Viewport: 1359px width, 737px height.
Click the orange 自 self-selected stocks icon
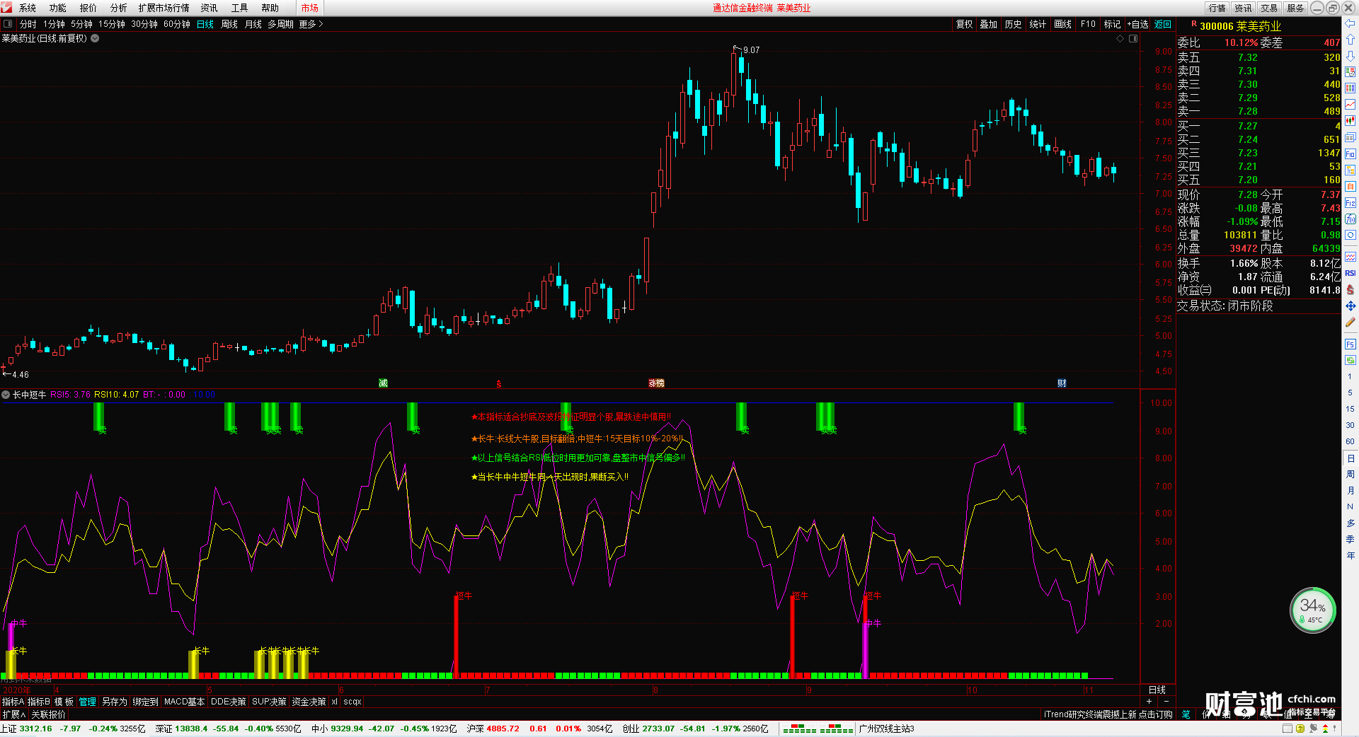[1351, 186]
